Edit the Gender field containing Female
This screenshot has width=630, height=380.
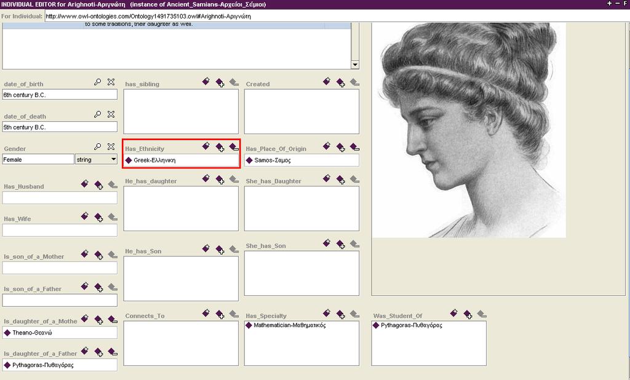(x=38, y=159)
